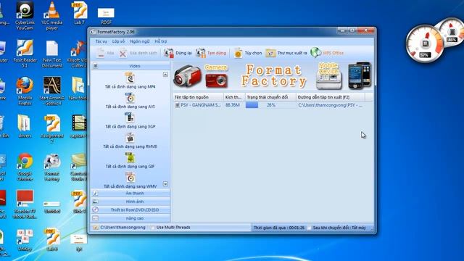Click the Tạm dừng pause icon

(x=201, y=53)
